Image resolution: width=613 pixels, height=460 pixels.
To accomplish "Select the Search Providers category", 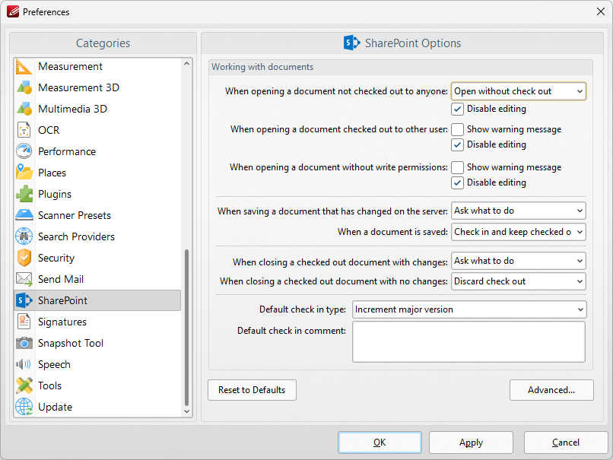I will pyautogui.click(x=98, y=236).
